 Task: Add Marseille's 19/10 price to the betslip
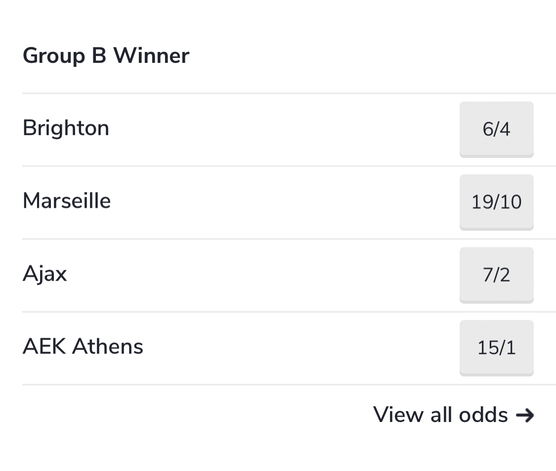(x=496, y=202)
